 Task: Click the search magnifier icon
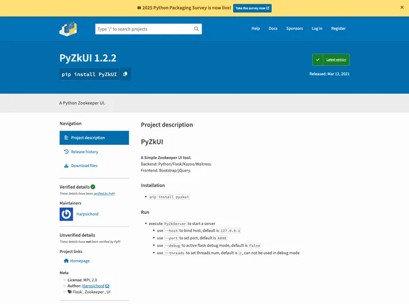196,29
